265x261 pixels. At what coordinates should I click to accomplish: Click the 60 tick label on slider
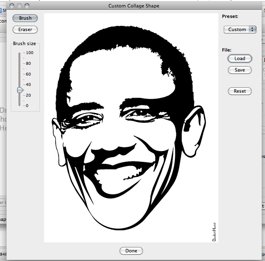[x=28, y=74]
